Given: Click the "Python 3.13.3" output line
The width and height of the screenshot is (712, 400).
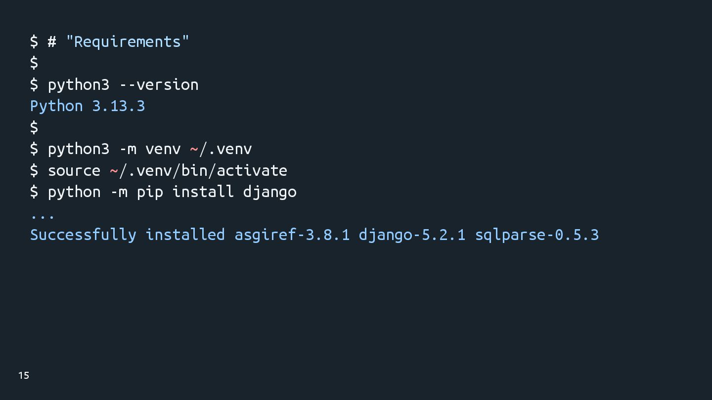Looking at the screenshot, I should (x=88, y=106).
